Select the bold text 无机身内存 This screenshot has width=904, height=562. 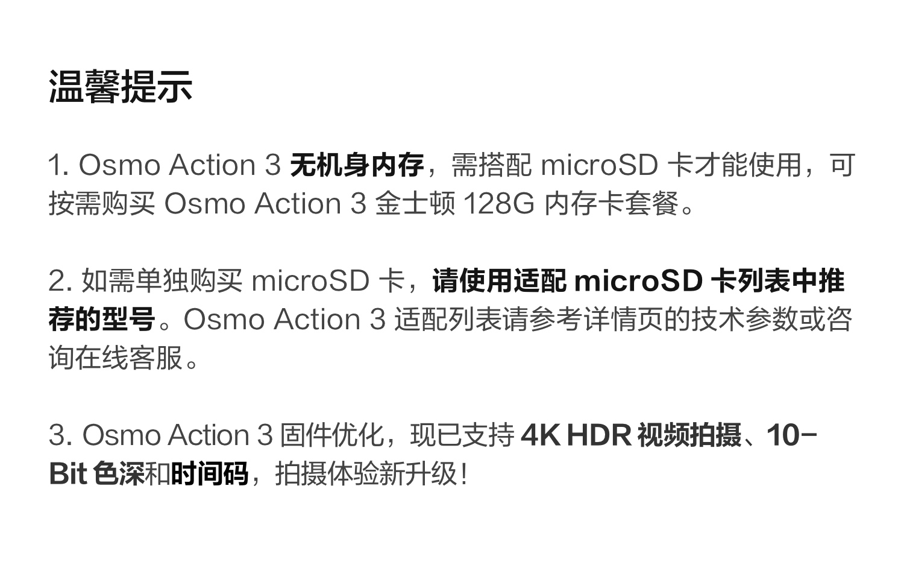pos(357,165)
